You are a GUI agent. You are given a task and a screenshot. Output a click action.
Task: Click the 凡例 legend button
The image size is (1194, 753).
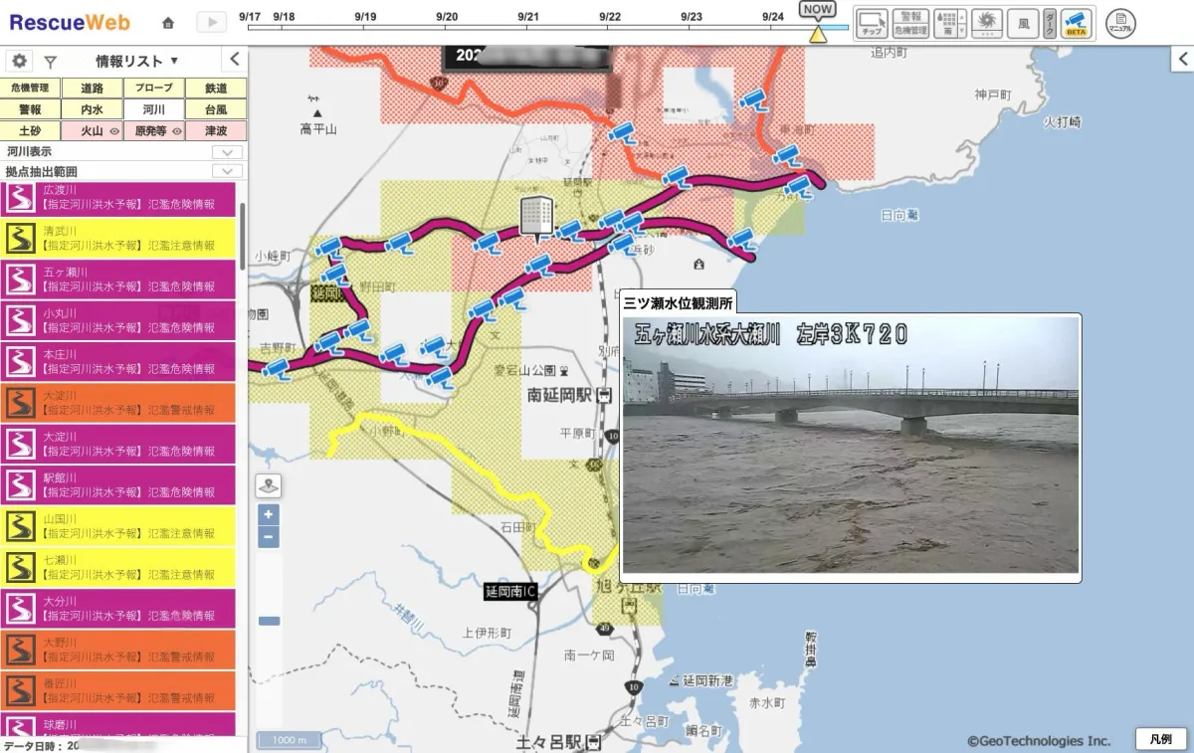tap(1160, 739)
